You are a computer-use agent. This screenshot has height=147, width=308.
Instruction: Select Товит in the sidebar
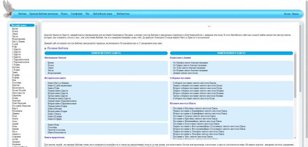[x=15, y=72]
